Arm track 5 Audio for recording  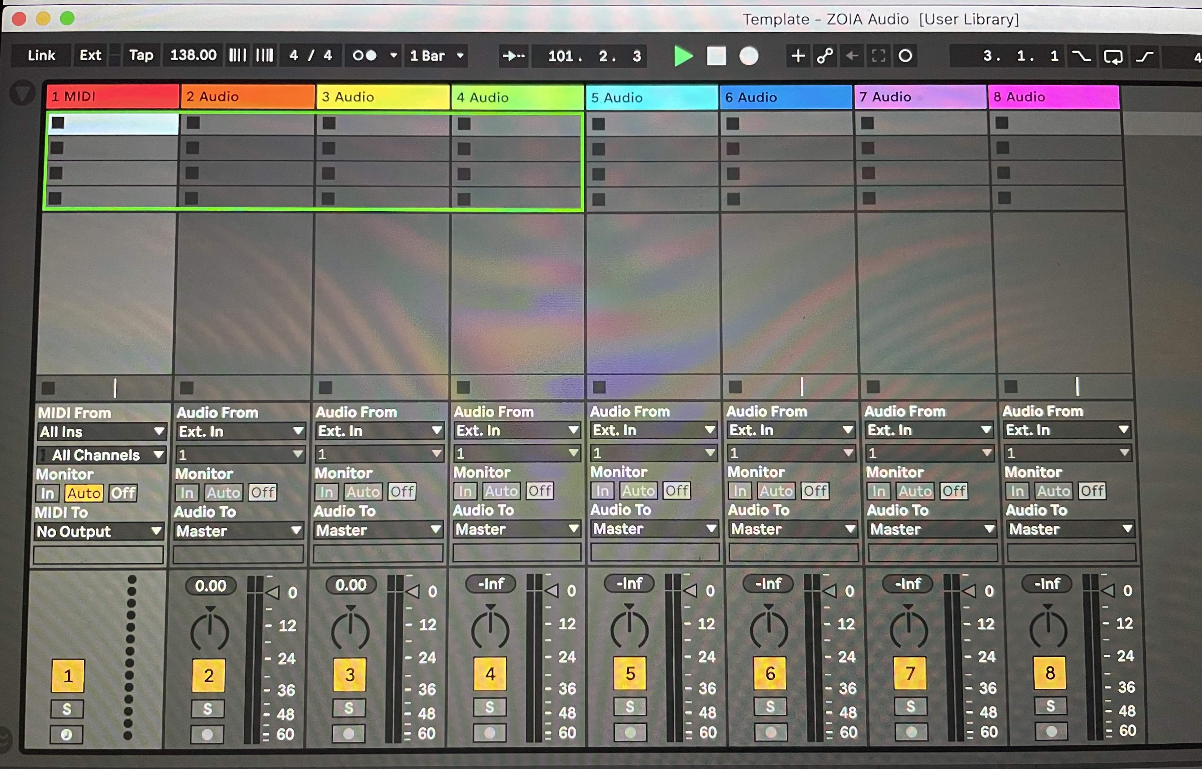630,732
